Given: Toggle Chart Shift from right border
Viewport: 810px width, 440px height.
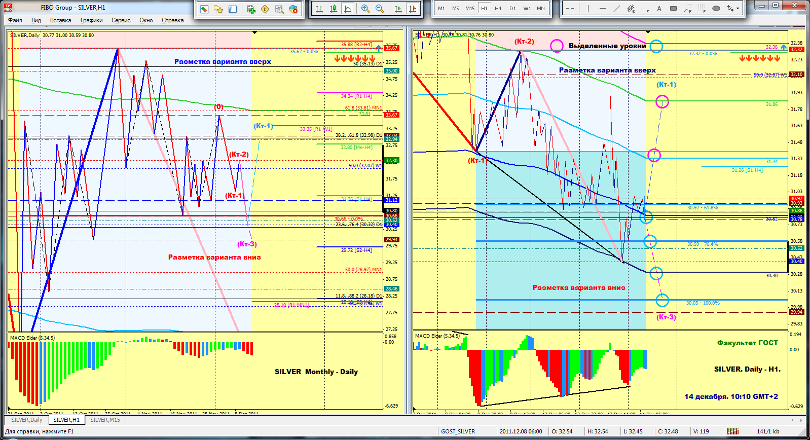Looking at the screenshot, I should click(413, 9).
